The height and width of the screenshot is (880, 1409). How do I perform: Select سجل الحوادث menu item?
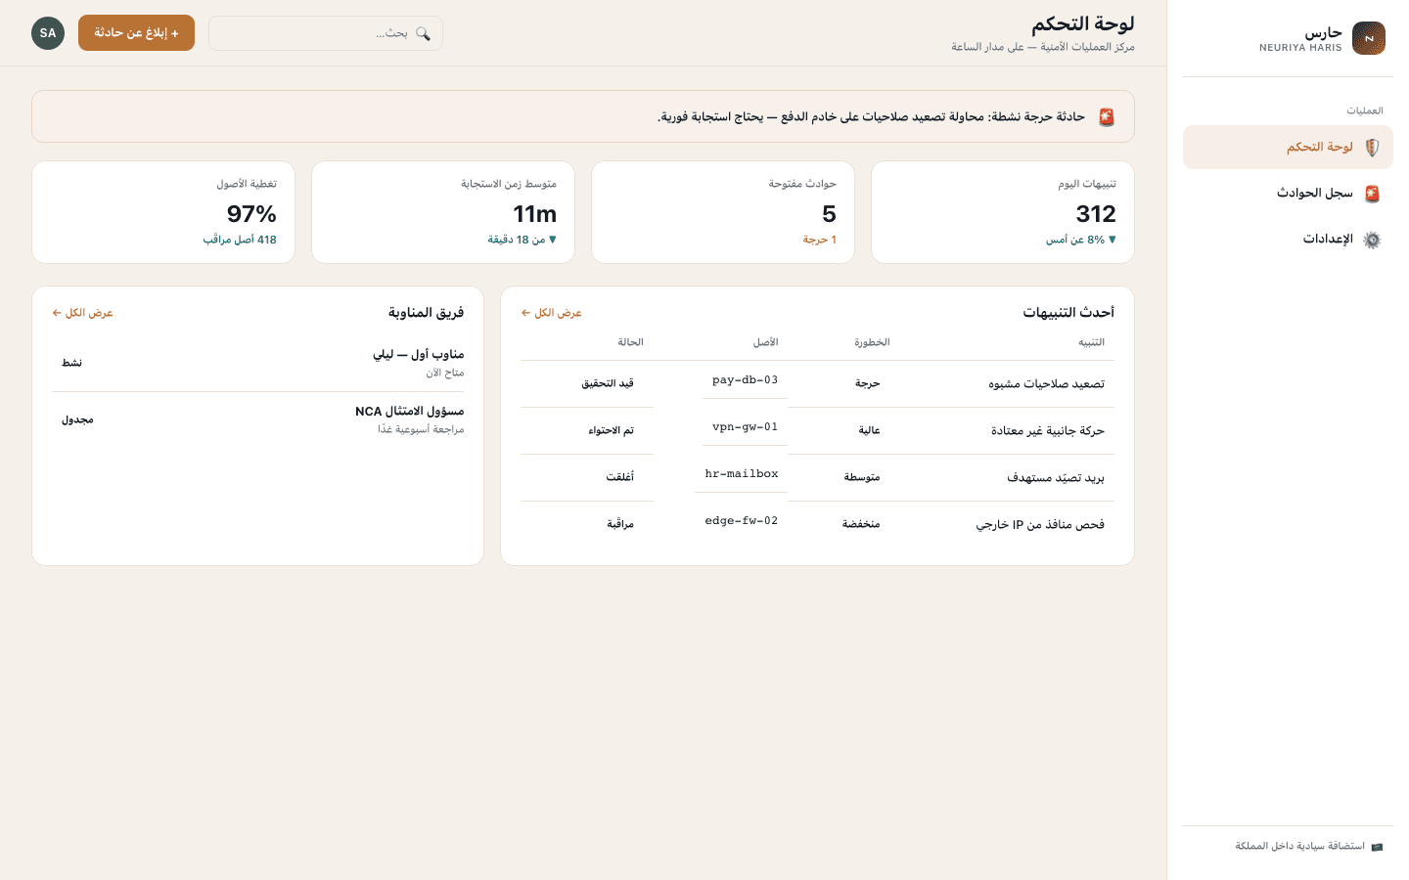click(1288, 194)
